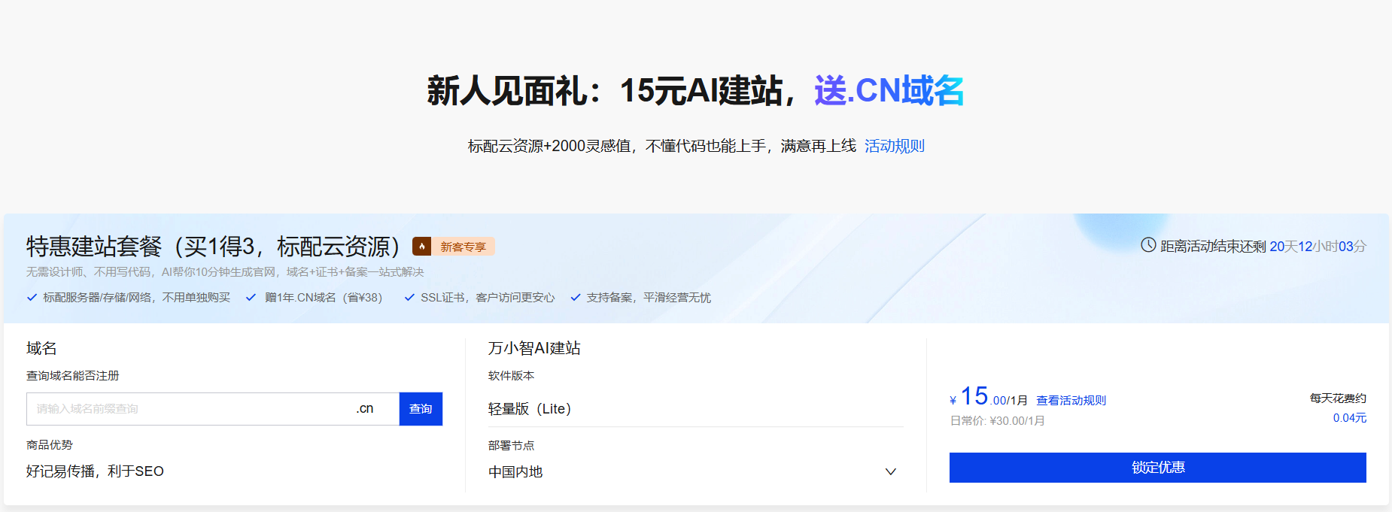
Task: Click the clock icon next to countdown
Action: click(1148, 245)
